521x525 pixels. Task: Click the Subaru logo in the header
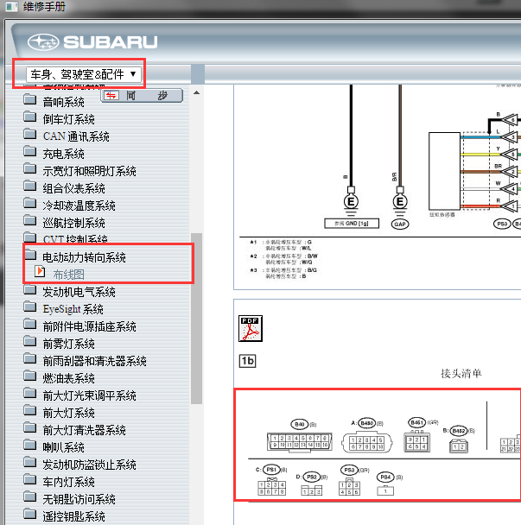pos(92,41)
